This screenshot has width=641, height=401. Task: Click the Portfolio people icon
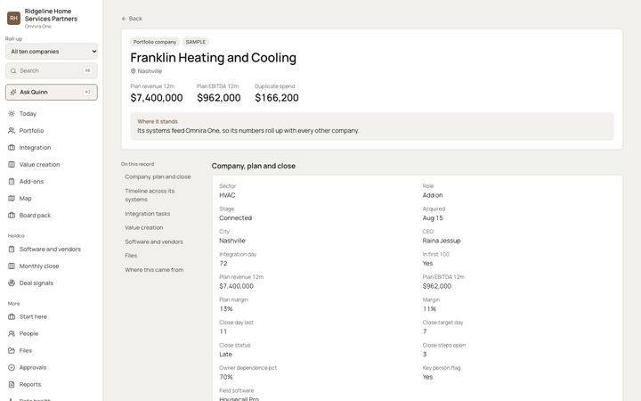(x=12, y=130)
